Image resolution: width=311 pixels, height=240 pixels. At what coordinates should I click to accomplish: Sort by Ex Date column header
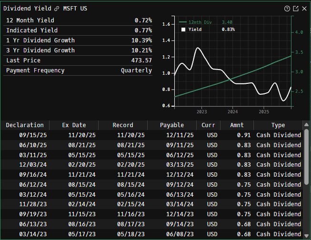[x=74, y=125]
